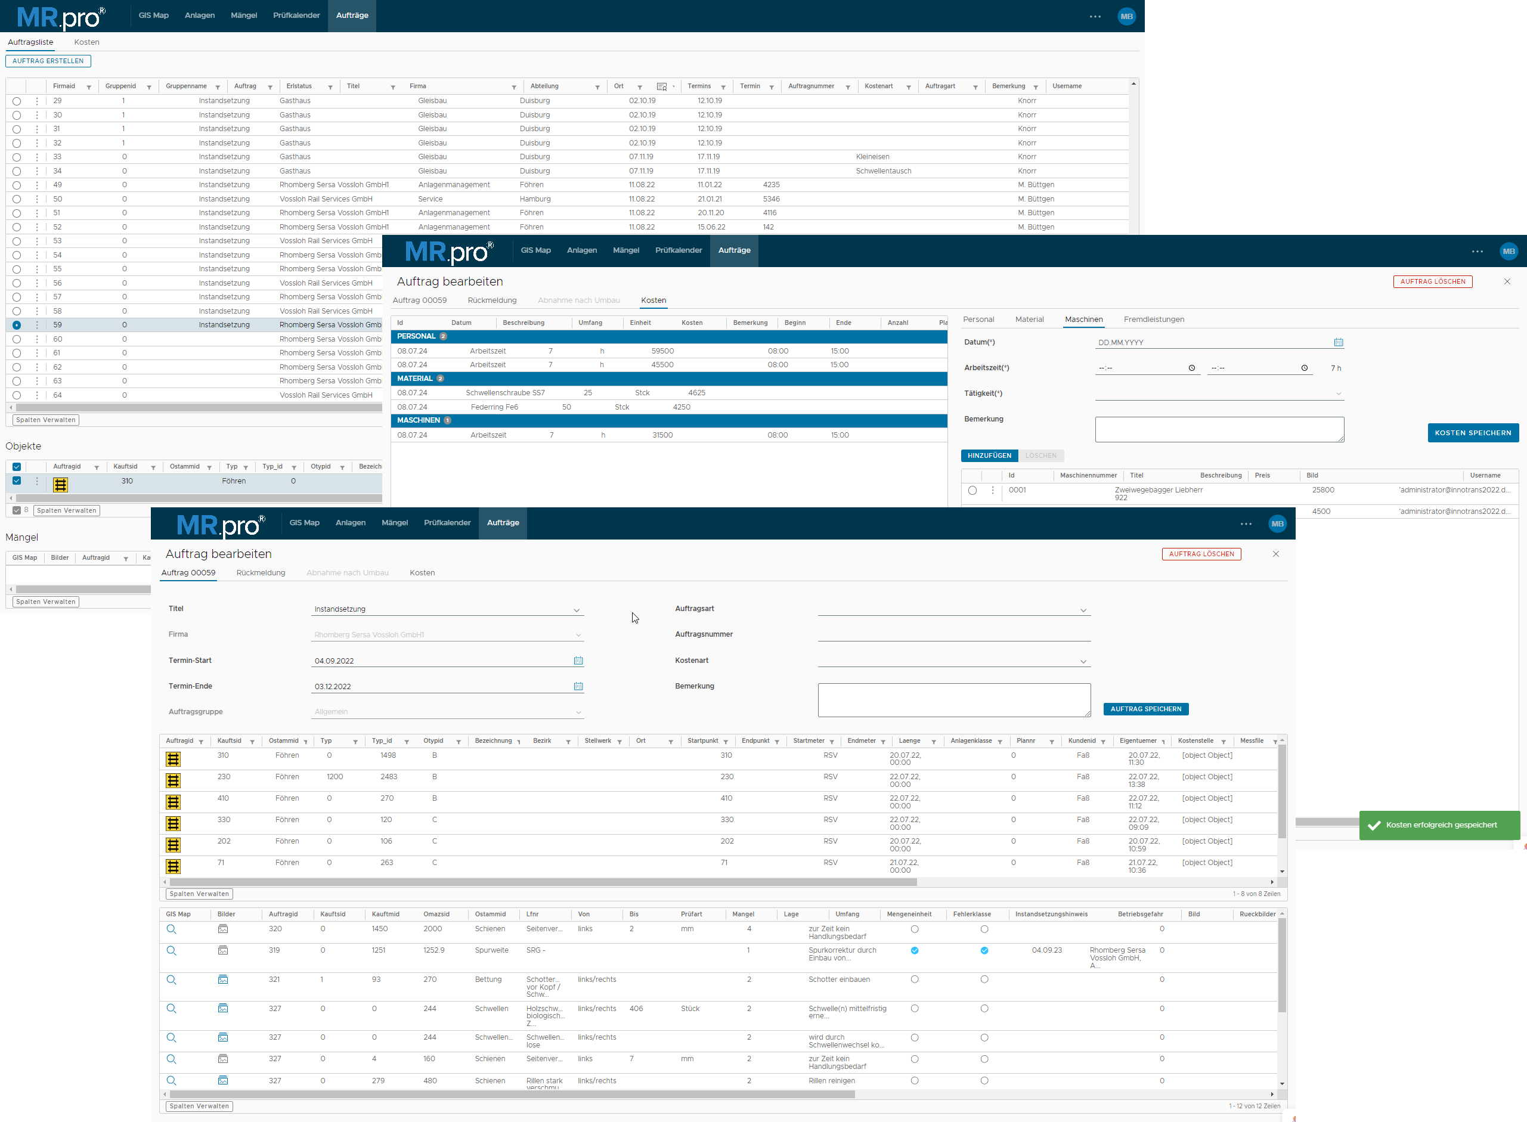This screenshot has width=1527, height=1122.
Task: Click the selected radio button of row 59
Action: 16,326
